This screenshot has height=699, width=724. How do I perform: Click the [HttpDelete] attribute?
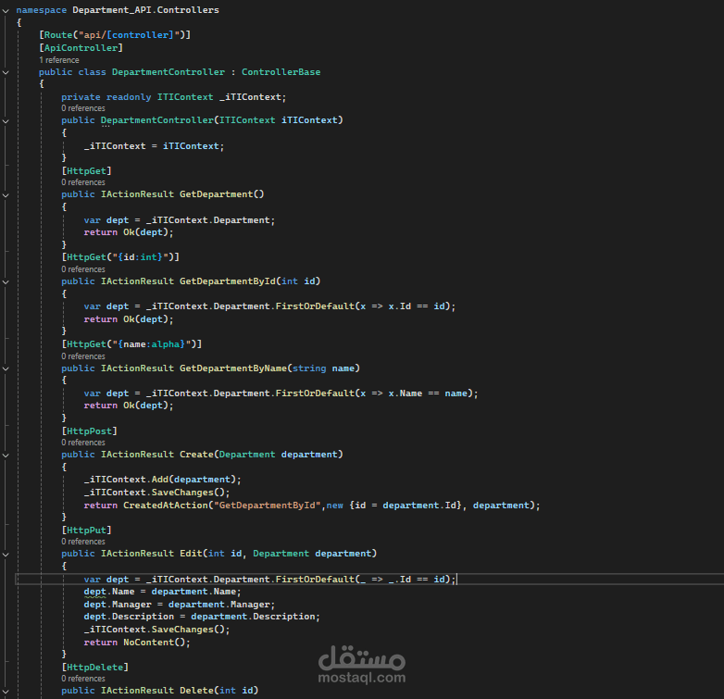(94, 668)
